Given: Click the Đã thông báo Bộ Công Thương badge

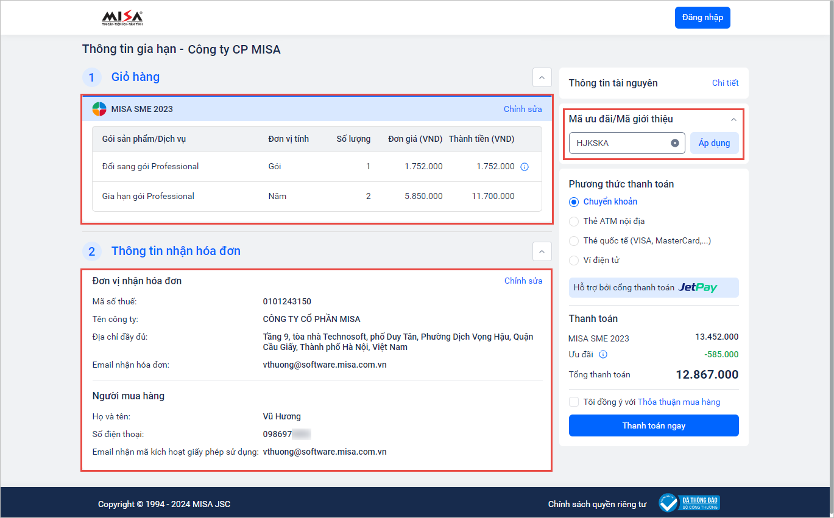Looking at the screenshot, I should pos(690,503).
